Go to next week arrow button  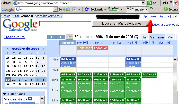point(60,37)
